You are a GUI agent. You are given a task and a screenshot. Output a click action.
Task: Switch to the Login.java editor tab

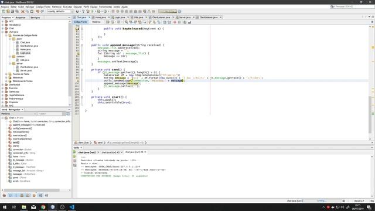point(120,18)
